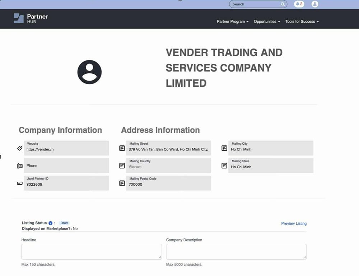Open the Opportunities dropdown menu

[x=267, y=22]
